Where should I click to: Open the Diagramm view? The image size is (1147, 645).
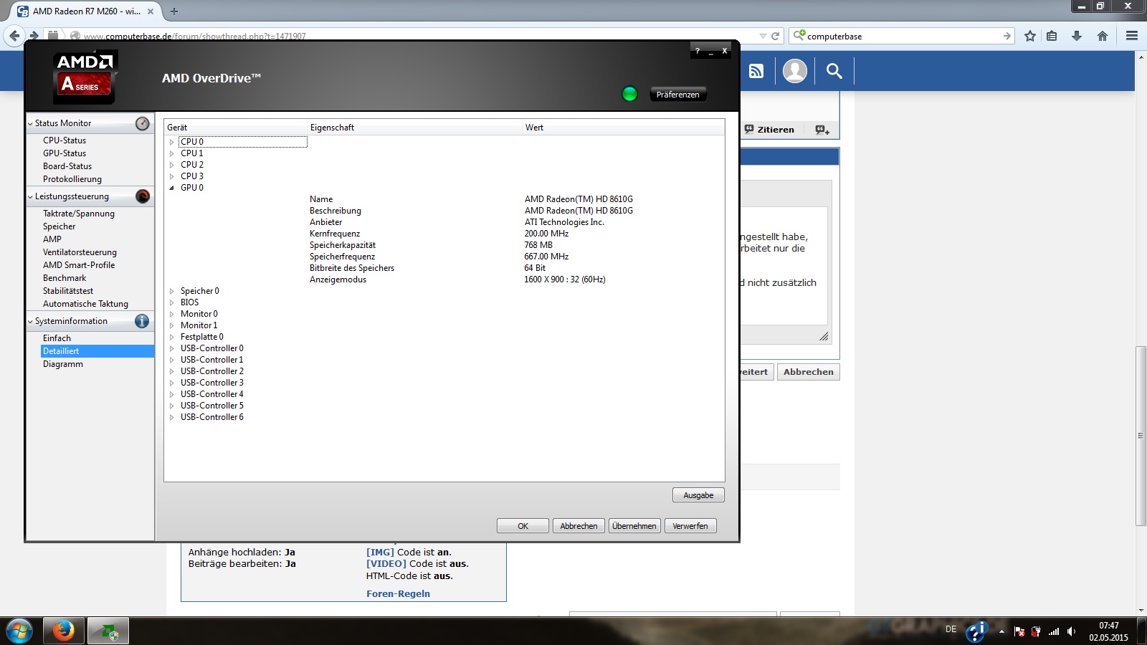[63, 364]
